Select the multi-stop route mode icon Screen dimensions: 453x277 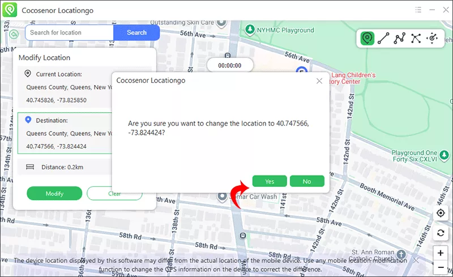click(400, 38)
